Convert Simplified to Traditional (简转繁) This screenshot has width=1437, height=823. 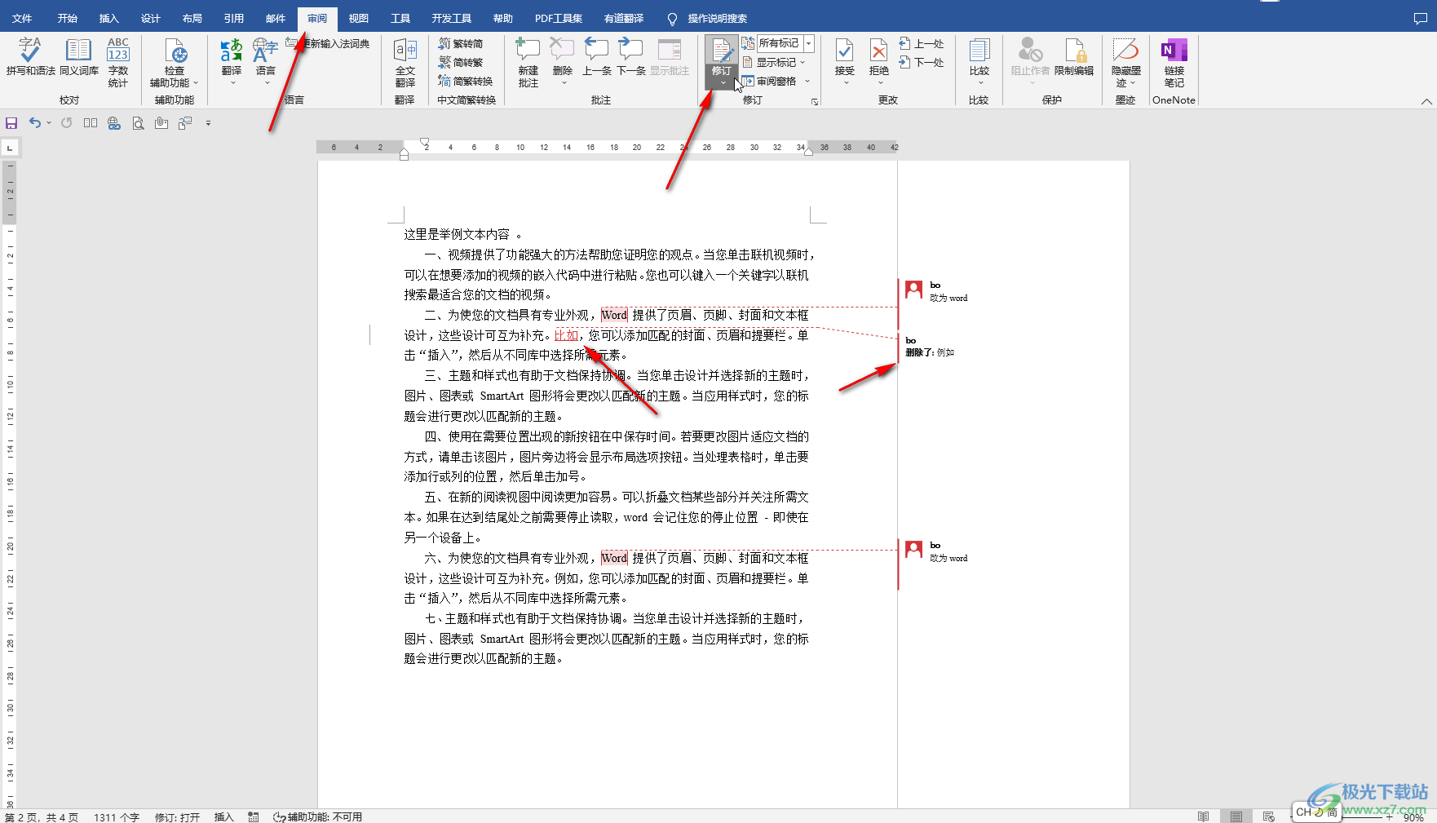point(461,62)
